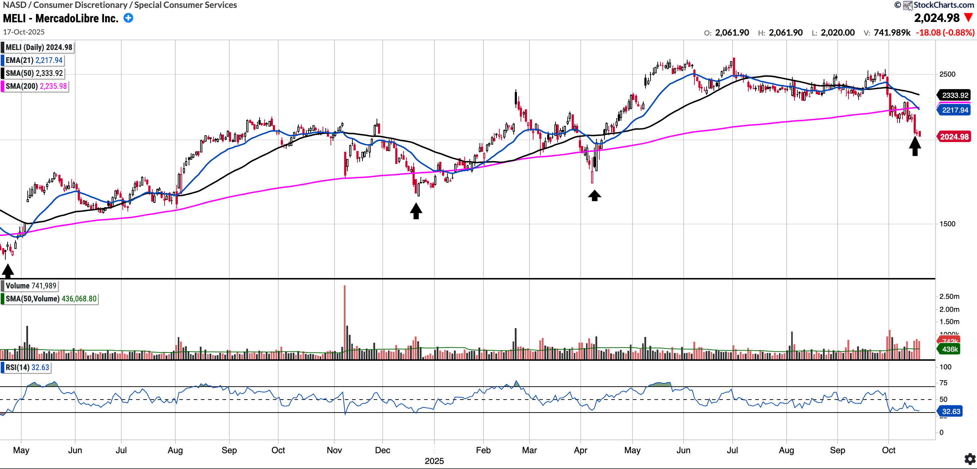Click the NASD exchange breadcrumb
The image size is (977, 469).
click(14, 5)
